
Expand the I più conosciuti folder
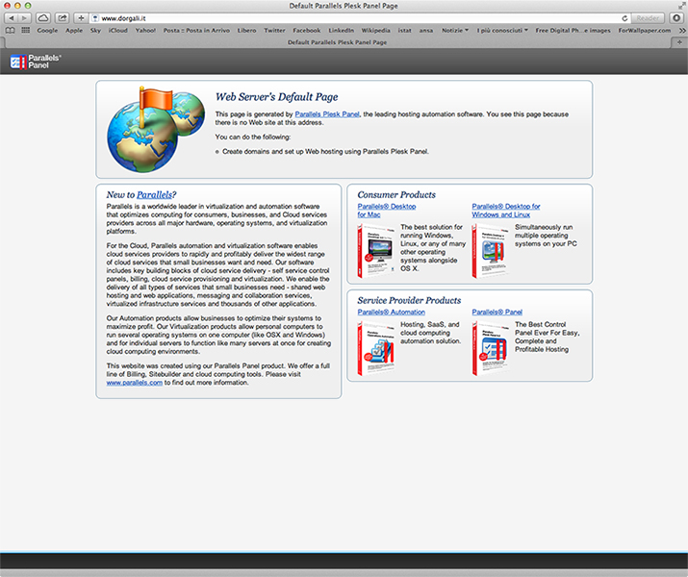tap(502, 31)
